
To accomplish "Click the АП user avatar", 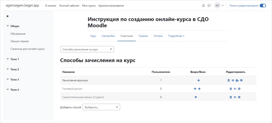I will 217,6.
